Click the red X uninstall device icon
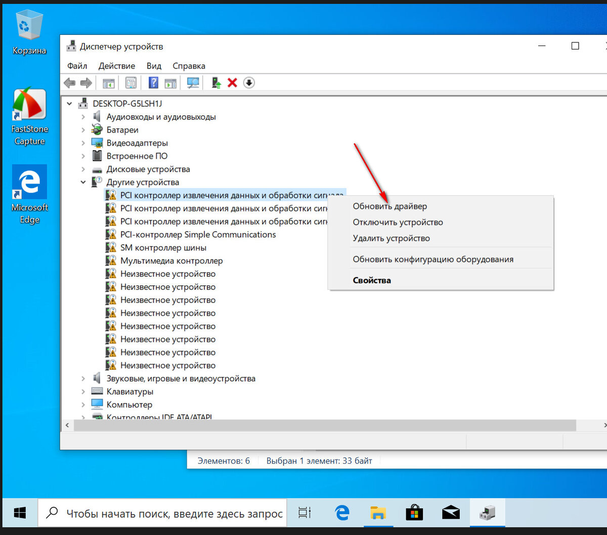Image resolution: width=607 pixels, height=535 pixels. (232, 83)
